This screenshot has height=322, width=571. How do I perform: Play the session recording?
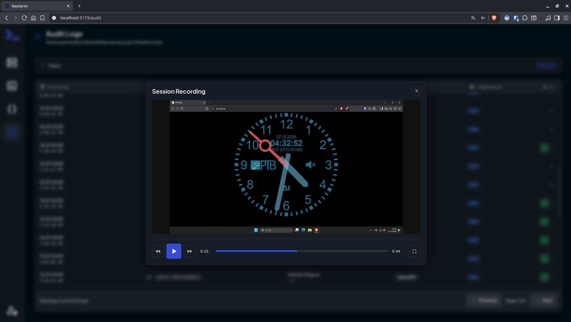pos(174,251)
